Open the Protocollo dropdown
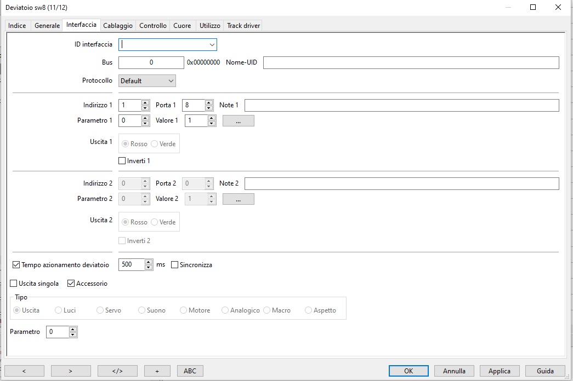573x381 pixels. (x=171, y=81)
